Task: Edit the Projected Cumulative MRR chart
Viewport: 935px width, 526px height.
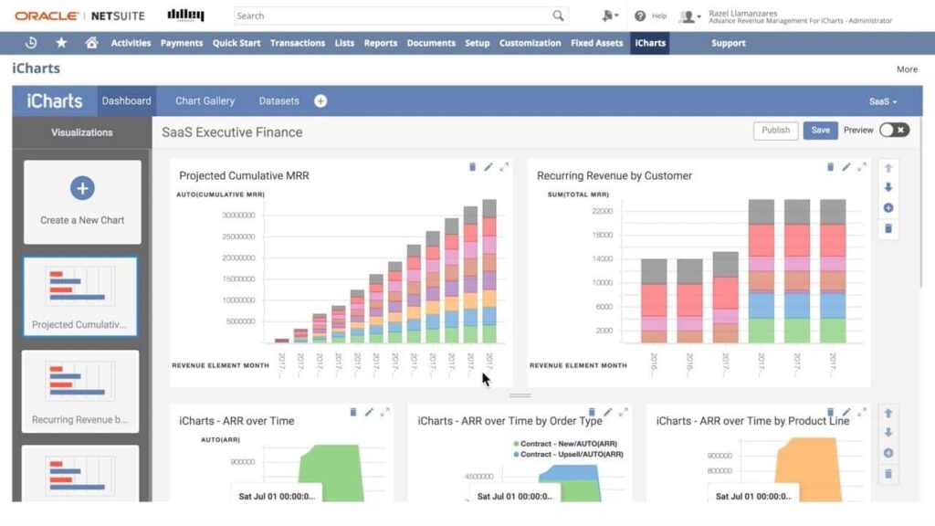Action: point(489,167)
